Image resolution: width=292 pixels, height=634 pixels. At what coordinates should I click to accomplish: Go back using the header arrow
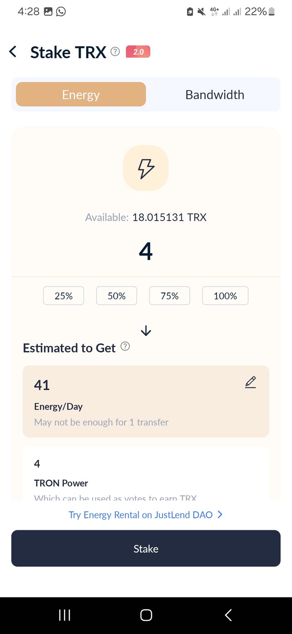[13, 52]
